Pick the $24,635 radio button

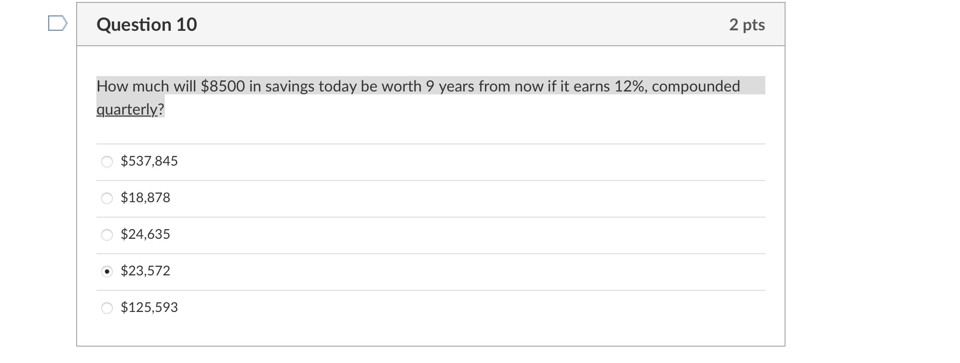coord(107,235)
